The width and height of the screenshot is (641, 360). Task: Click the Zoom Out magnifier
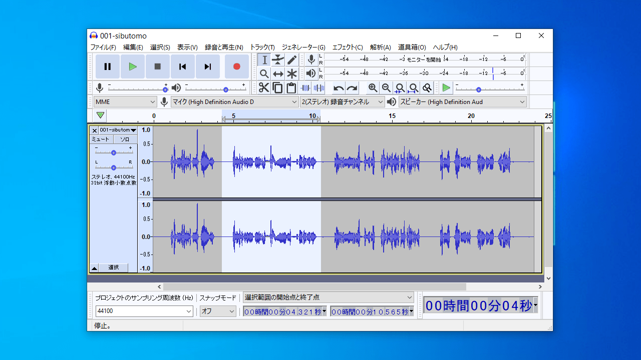386,88
